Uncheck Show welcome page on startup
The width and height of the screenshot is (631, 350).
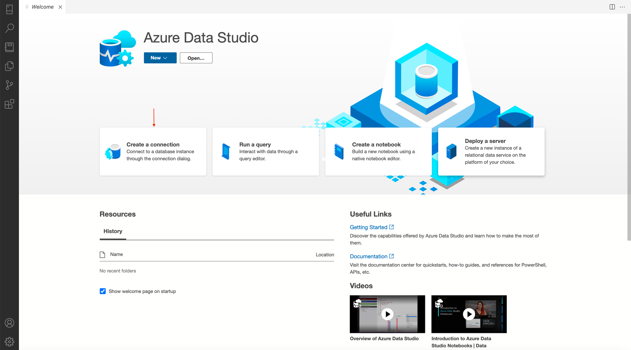[103, 291]
